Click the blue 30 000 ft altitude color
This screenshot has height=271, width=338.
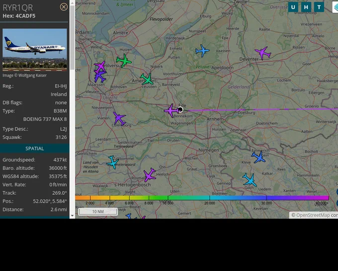pos(266,198)
